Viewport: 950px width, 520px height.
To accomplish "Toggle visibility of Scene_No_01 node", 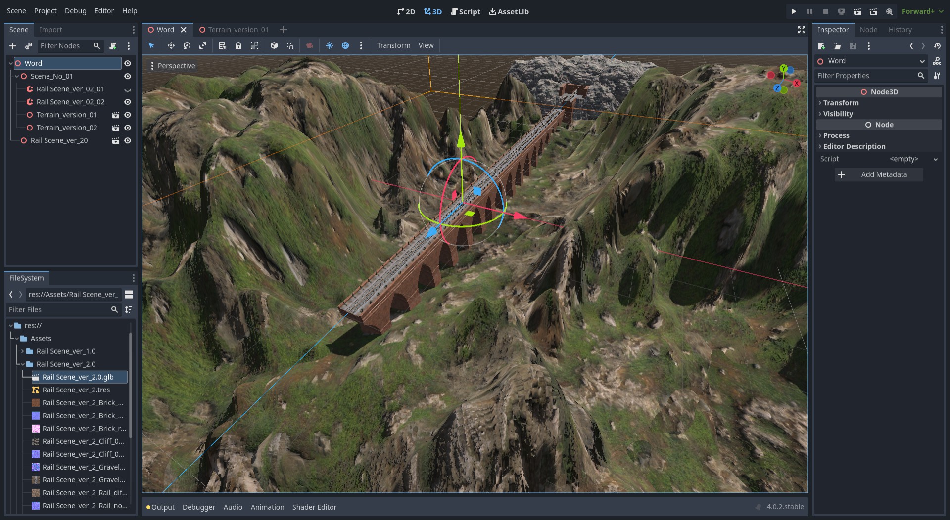I will 128,76.
